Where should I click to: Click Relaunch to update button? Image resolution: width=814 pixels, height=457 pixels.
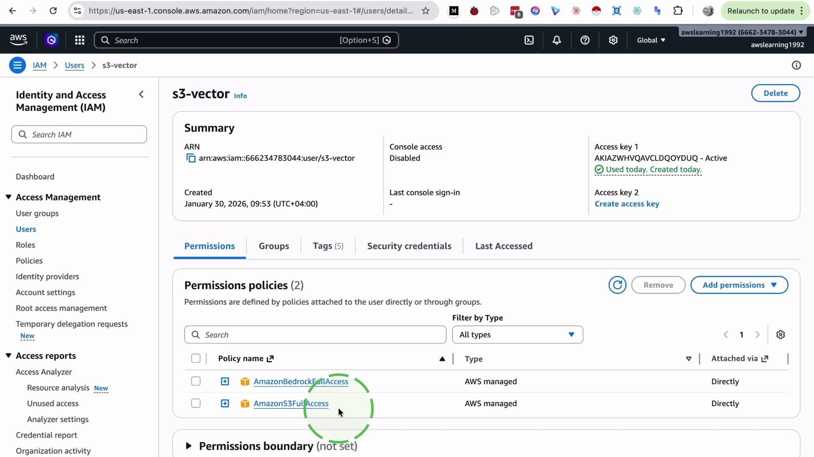point(766,11)
